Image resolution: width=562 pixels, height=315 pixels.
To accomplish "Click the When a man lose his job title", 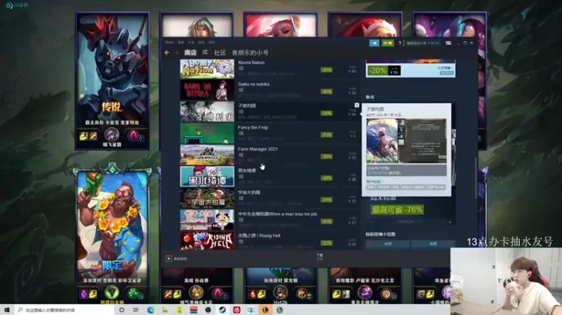I will 278,214.
